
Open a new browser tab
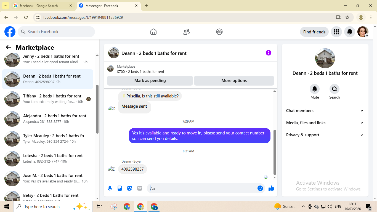tap(146, 6)
